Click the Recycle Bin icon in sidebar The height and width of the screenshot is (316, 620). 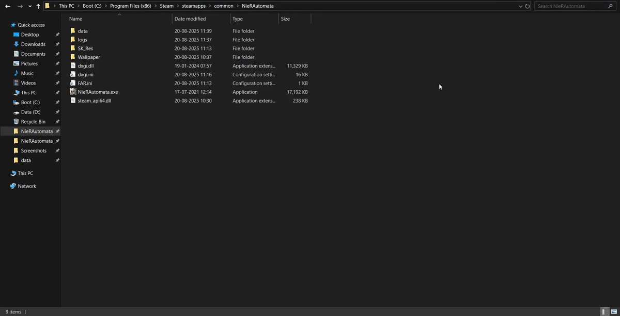pos(16,122)
